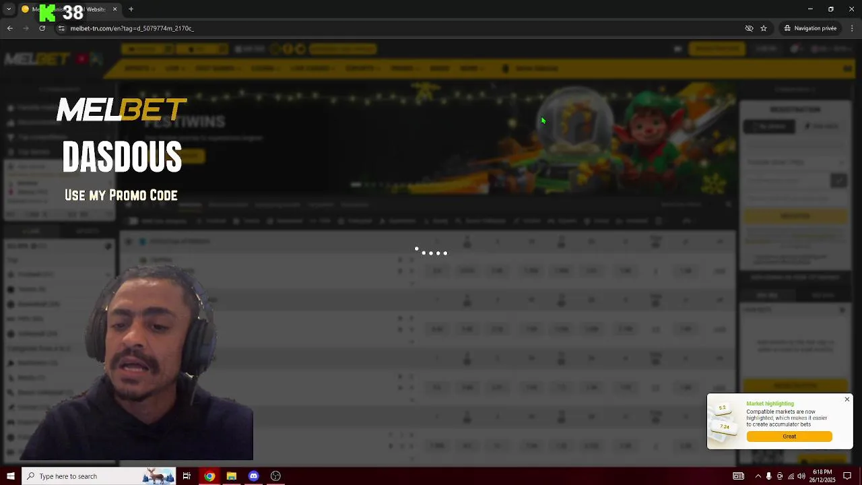Open Chrome's three-dot menu
Screen dimensions: 862x485
[853, 28]
